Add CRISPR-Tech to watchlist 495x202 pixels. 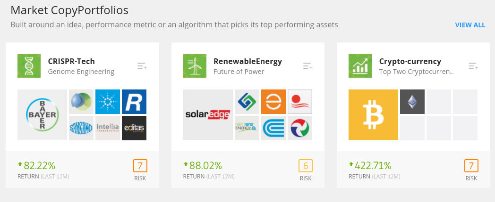tap(142, 66)
